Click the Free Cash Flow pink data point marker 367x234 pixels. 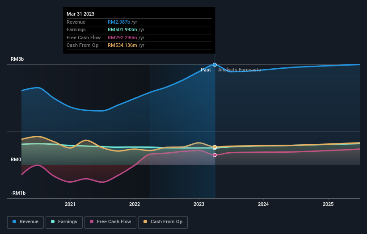point(215,155)
